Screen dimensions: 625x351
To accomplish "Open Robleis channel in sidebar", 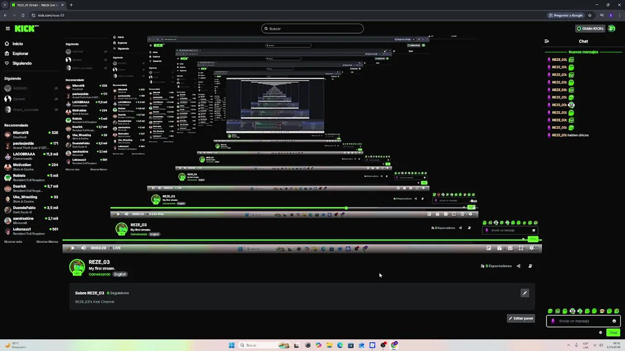I will (x=31, y=177).
